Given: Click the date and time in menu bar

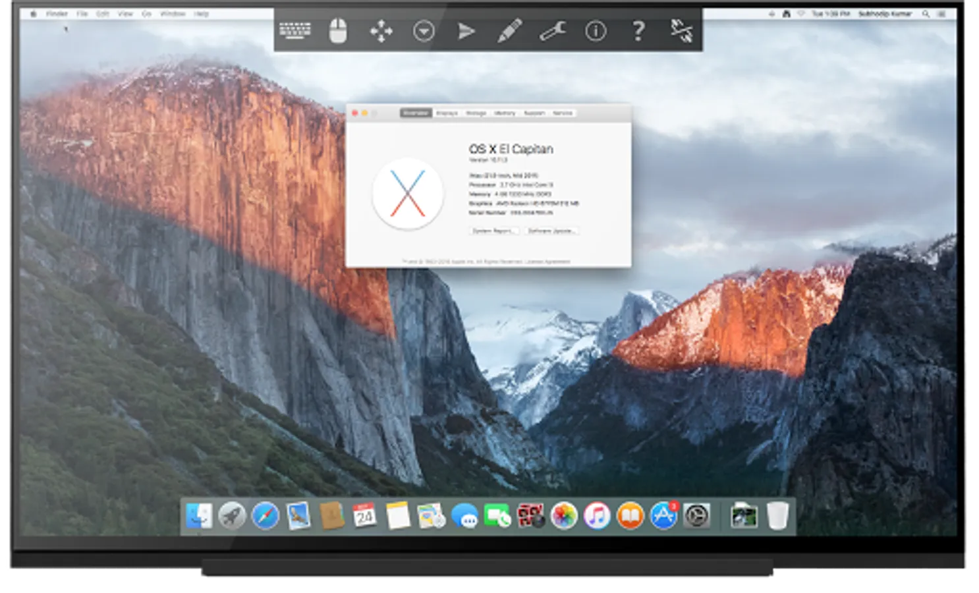Looking at the screenshot, I should tap(830, 13).
